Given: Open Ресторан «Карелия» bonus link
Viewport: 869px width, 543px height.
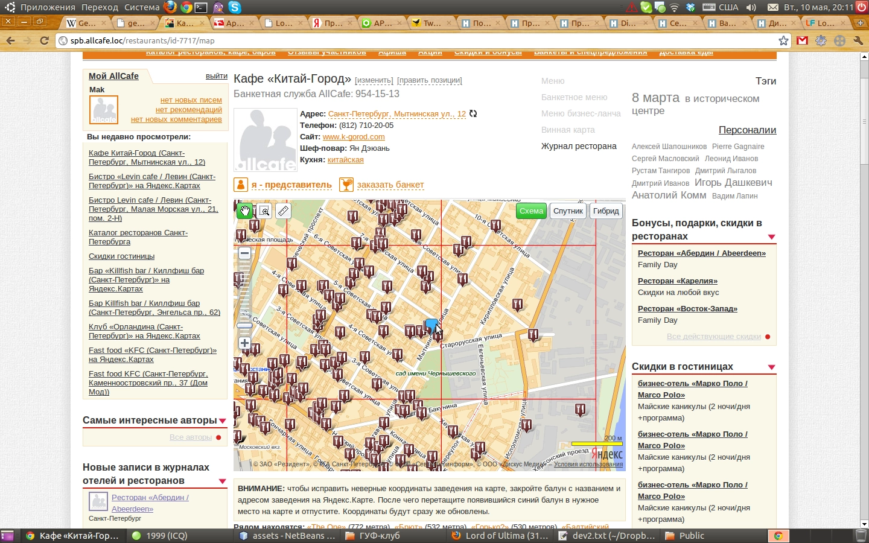Looking at the screenshot, I should click(678, 281).
